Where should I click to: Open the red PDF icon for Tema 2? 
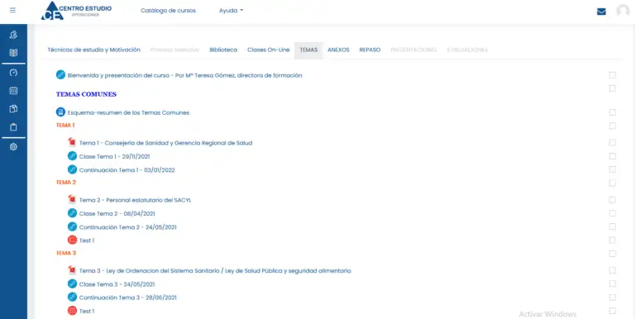coord(72,199)
